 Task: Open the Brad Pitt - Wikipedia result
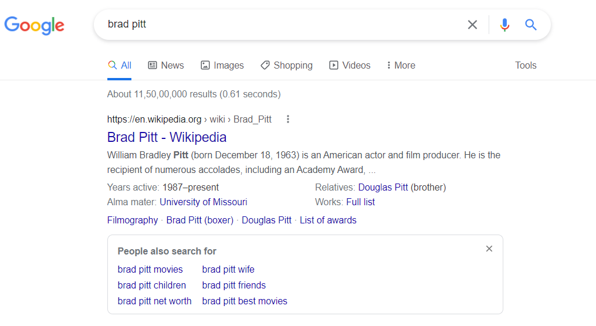point(167,137)
